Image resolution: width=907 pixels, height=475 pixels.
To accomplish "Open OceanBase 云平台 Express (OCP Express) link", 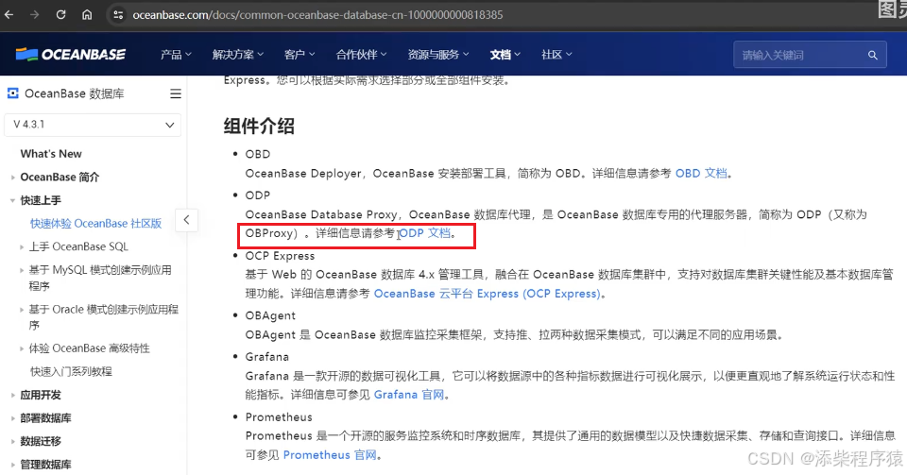I will (488, 294).
